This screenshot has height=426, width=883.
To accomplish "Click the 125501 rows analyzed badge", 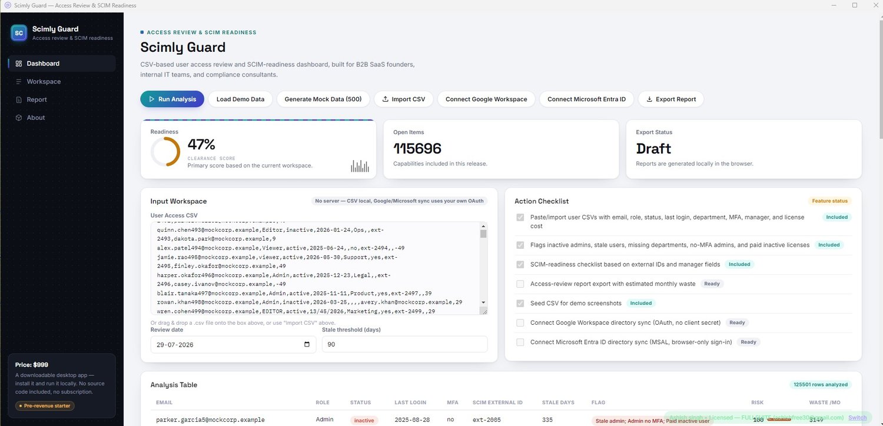I will click(821, 385).
